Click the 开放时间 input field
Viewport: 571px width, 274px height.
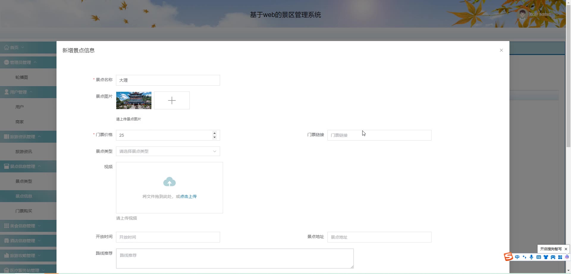pyautogui.click(x=168, y=237)
